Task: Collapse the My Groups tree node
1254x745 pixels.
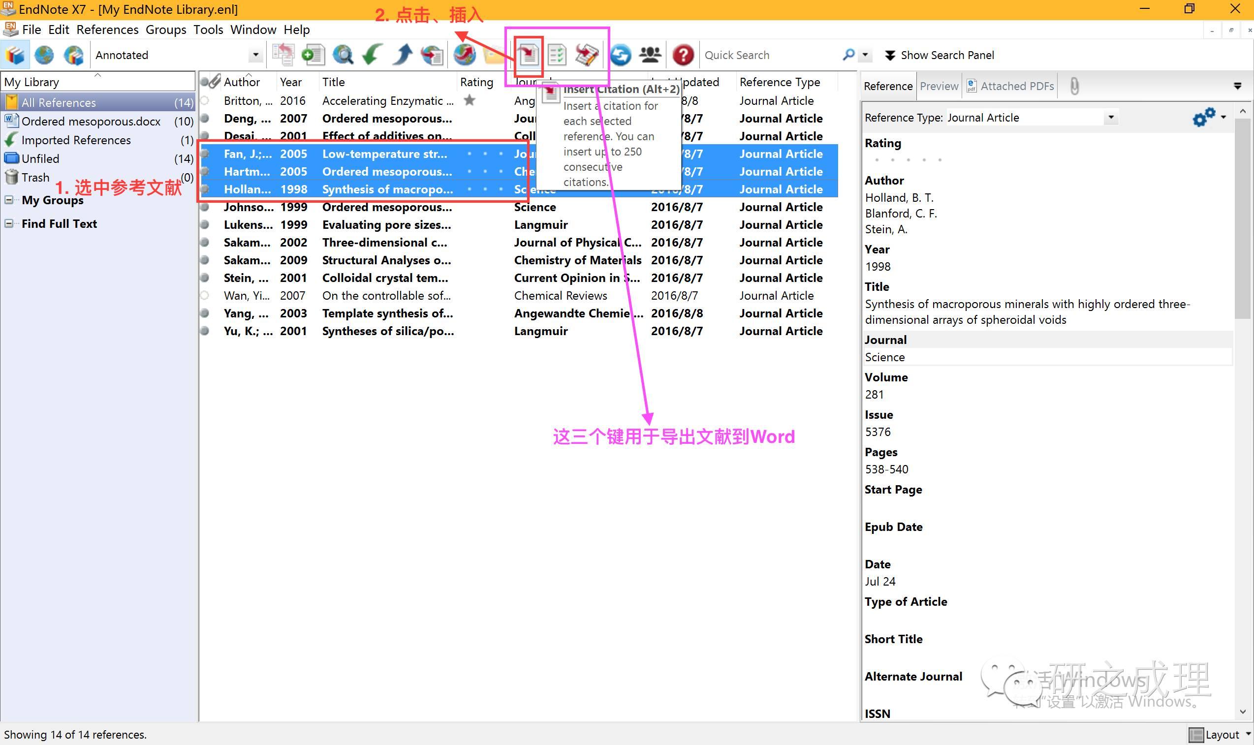Action: coord(9,200)
